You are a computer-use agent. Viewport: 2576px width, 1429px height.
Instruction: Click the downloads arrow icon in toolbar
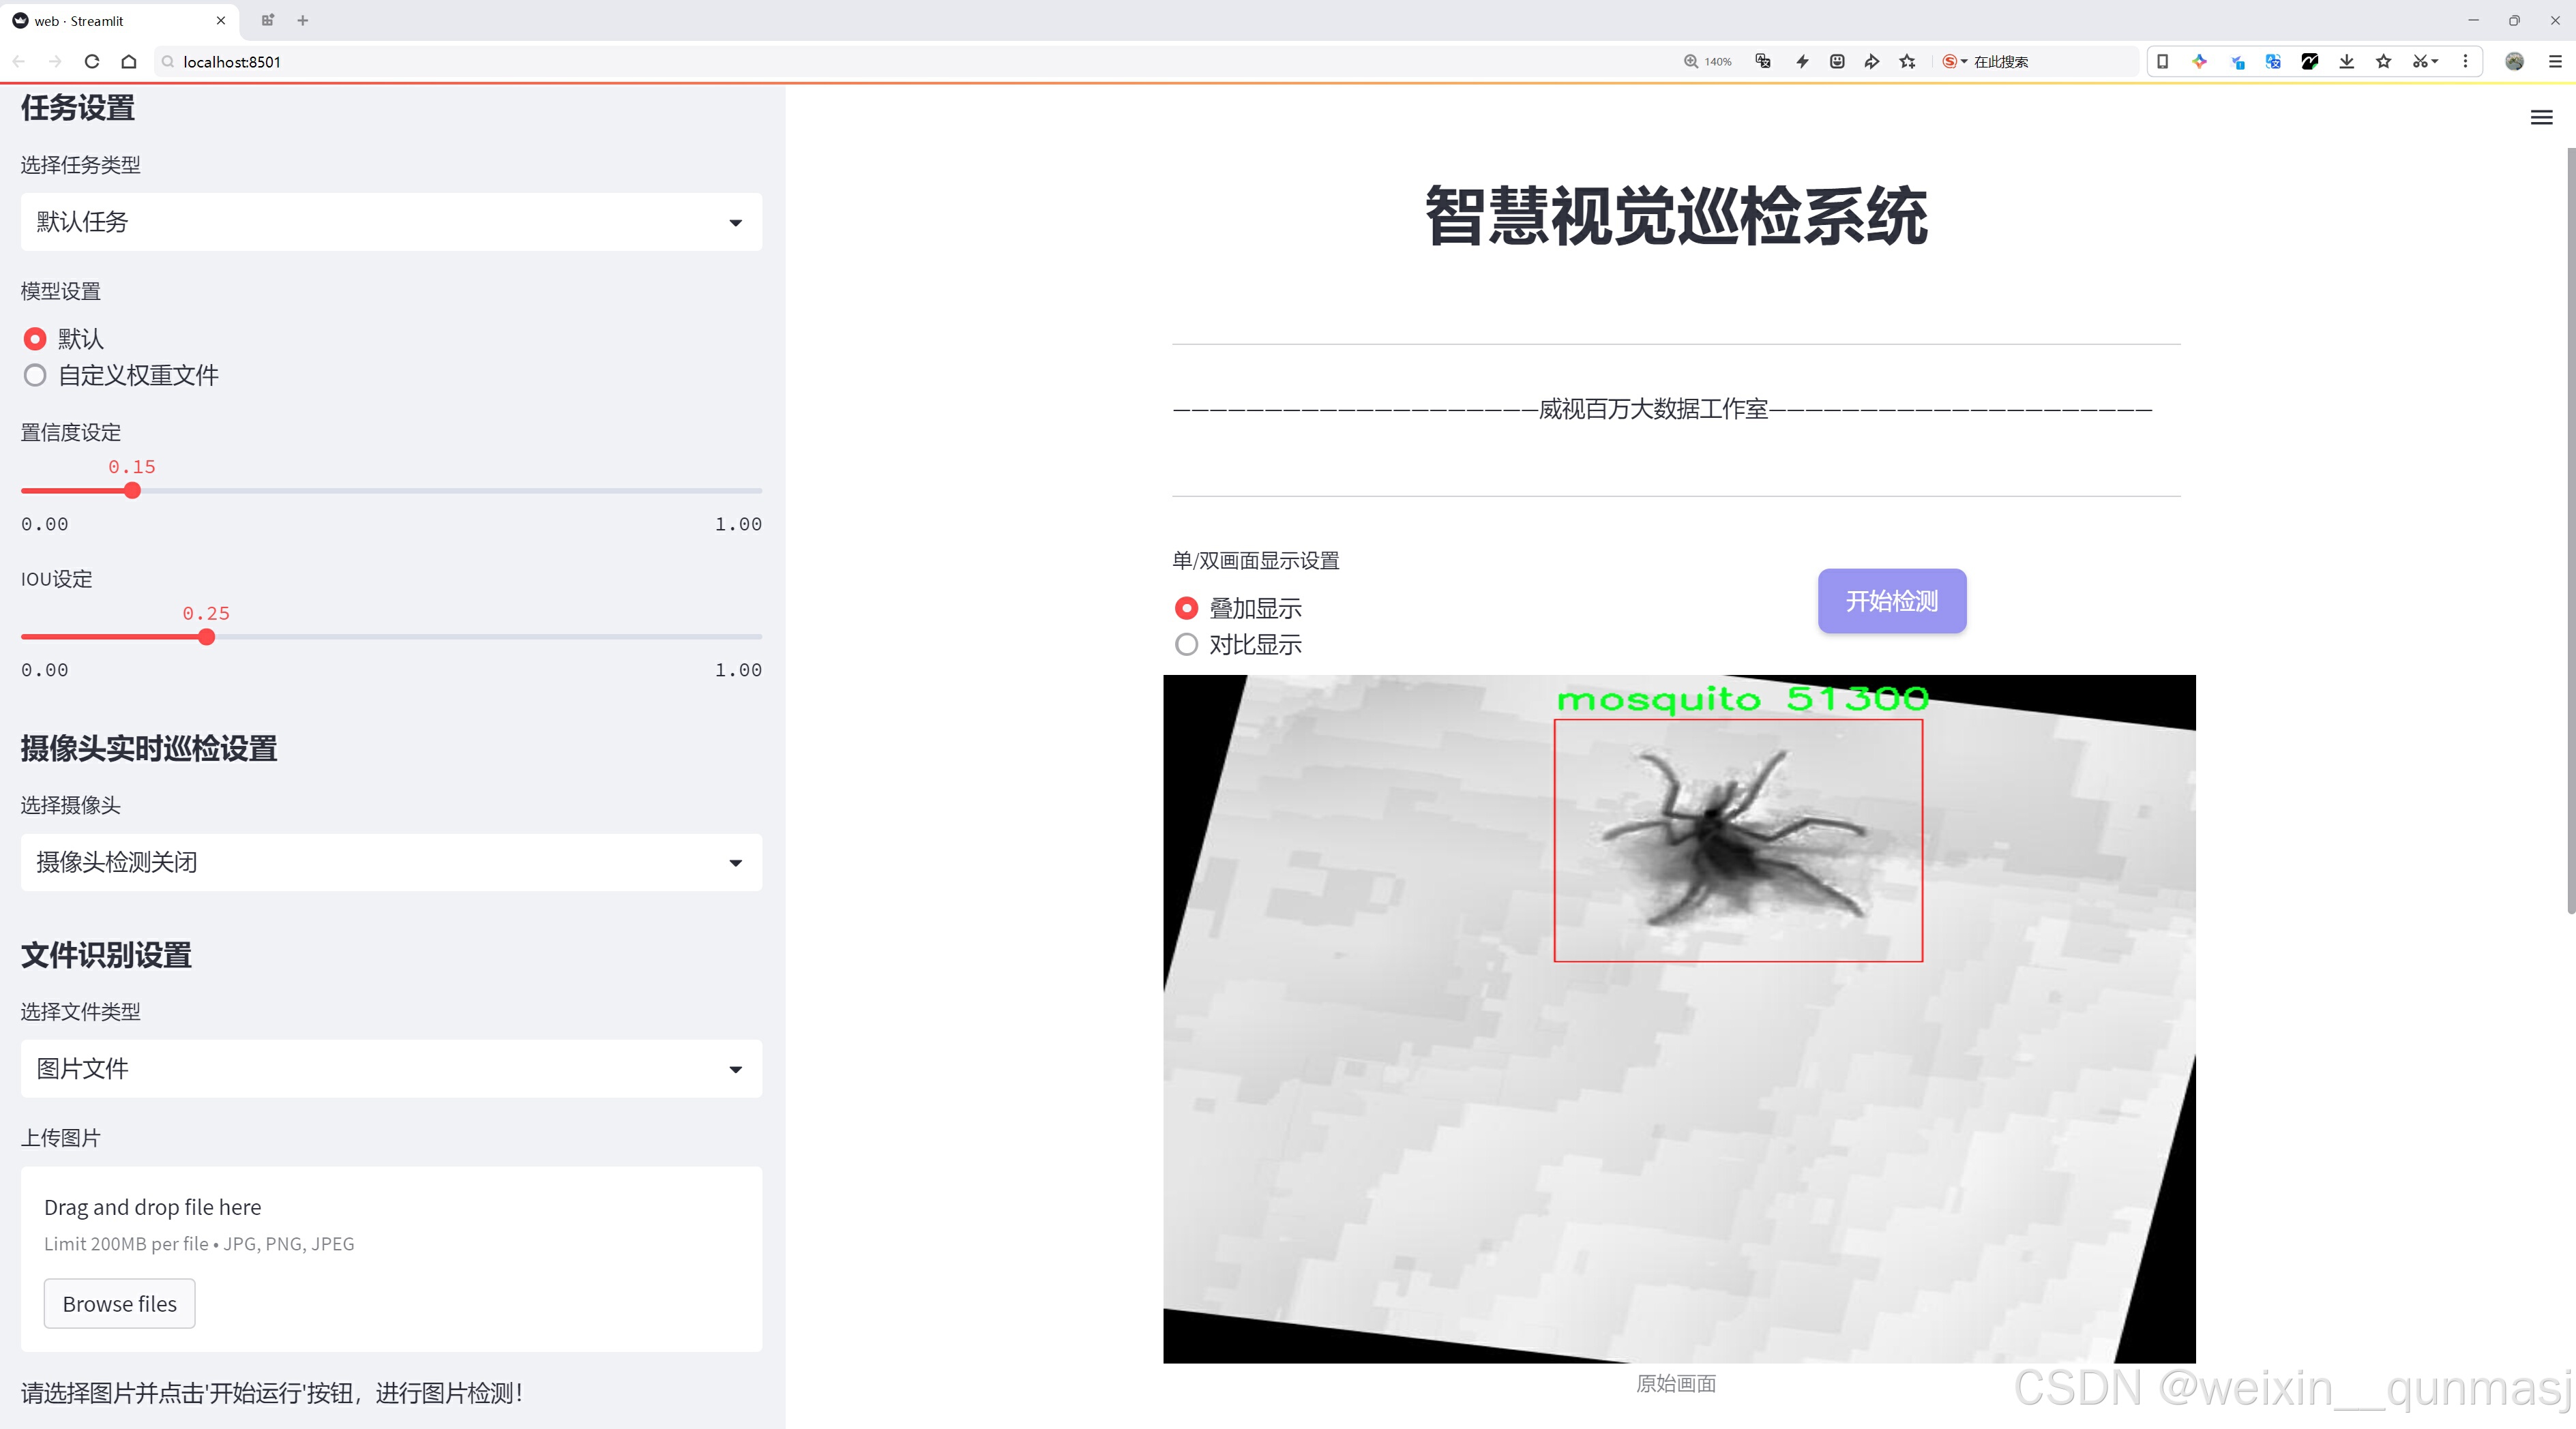coord(2346,62)
